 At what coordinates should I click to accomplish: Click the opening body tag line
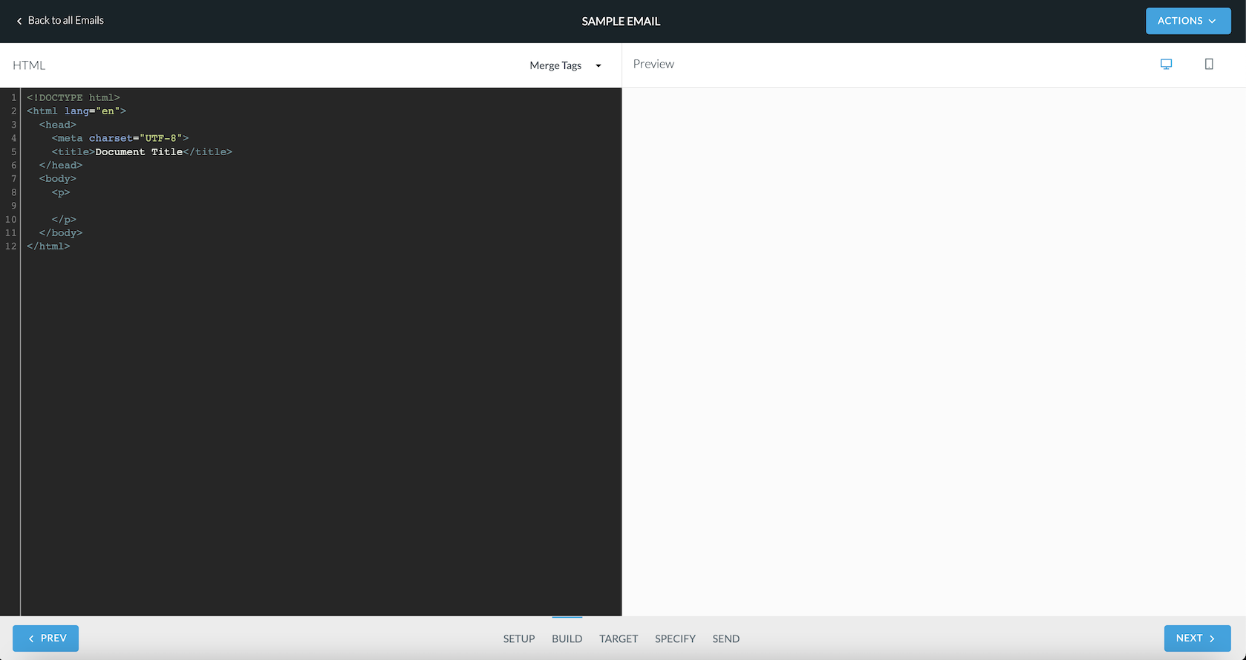[58, 179]
